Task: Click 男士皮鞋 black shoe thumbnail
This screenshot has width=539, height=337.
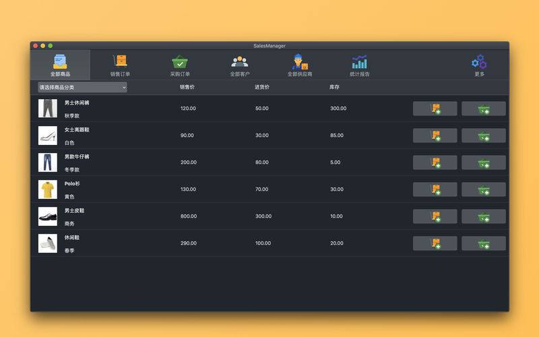Action: click(48, 216)
